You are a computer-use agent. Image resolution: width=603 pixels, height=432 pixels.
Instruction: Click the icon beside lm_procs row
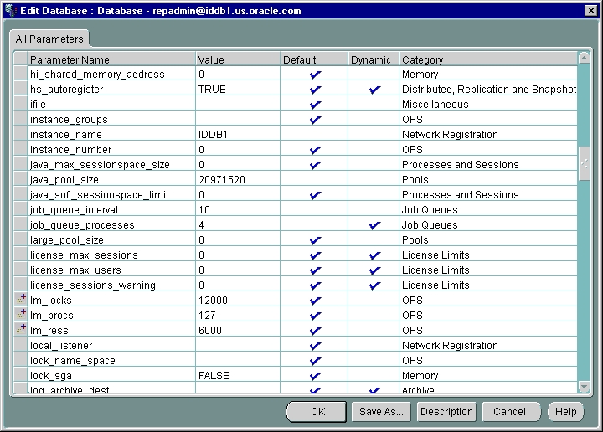point(21,315)
